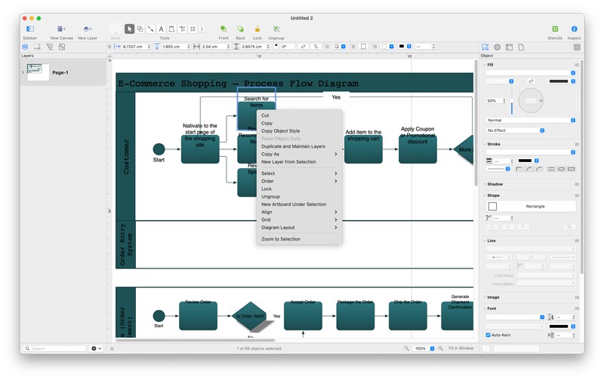This screenshot has height=380, width=604.
Task: Expand the Shadow inspector section
Action: point(495,184)
